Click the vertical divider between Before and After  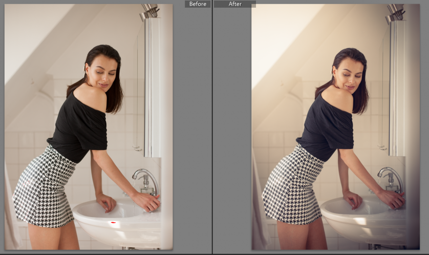212,128
